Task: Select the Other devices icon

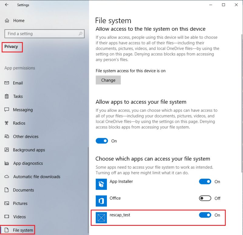Action: [x=7, y=136]
